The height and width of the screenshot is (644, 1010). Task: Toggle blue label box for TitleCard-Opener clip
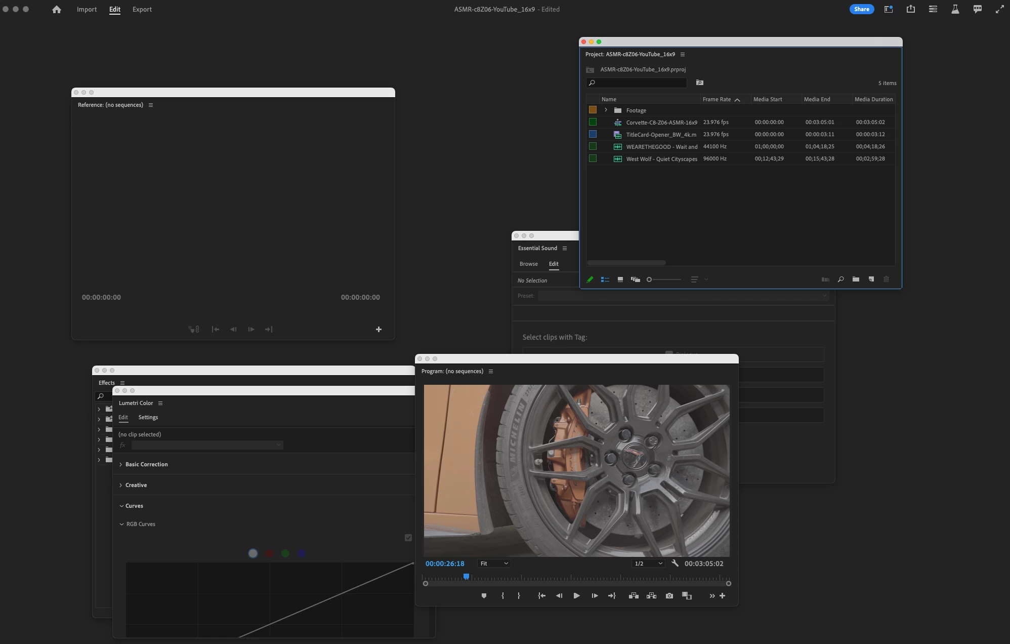click(x=593, y=134)
